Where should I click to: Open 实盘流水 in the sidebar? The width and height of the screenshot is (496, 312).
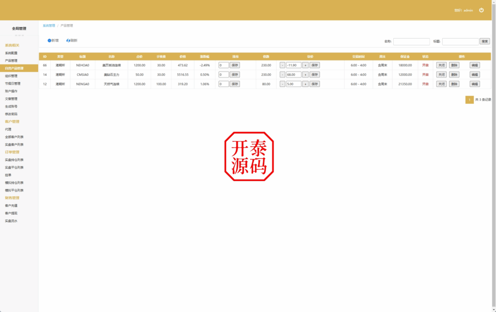tap(11, 221)
